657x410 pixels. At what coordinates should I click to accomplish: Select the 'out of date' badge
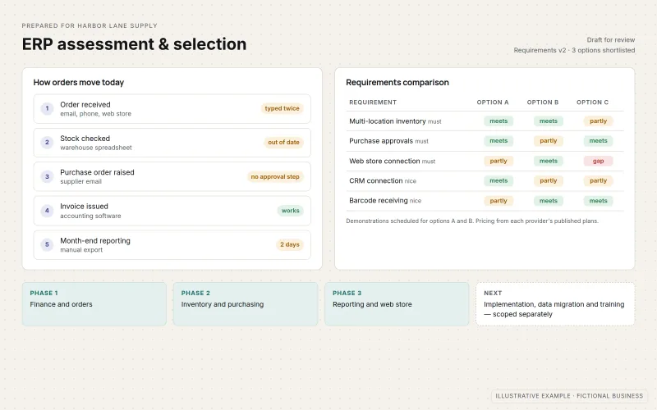(283, 142)
